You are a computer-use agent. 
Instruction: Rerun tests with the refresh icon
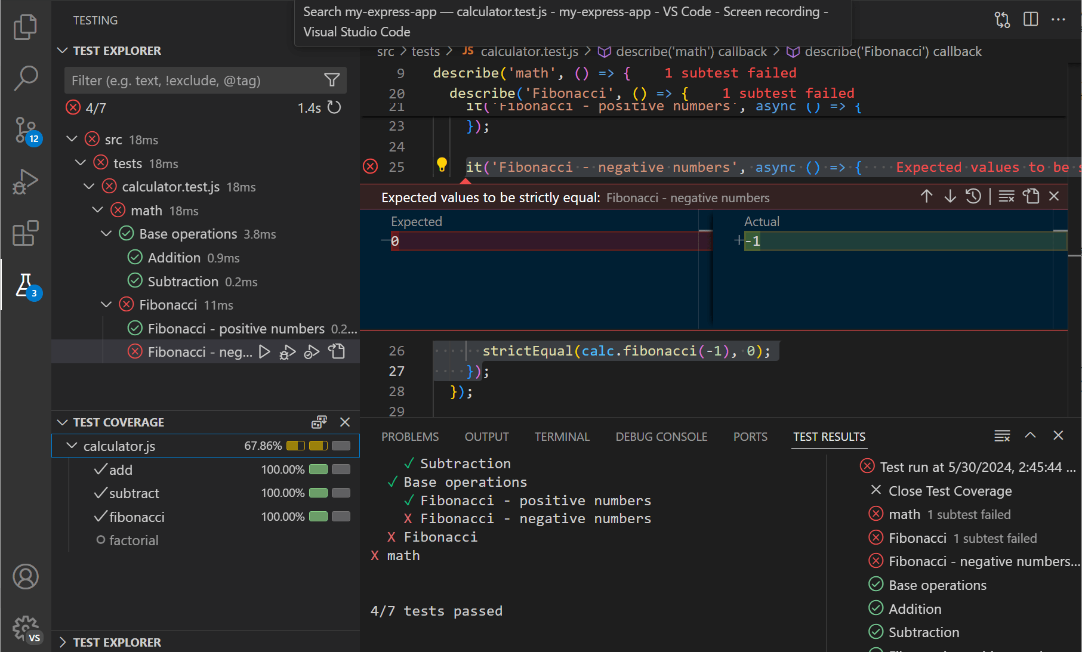(x=335, y=107)
